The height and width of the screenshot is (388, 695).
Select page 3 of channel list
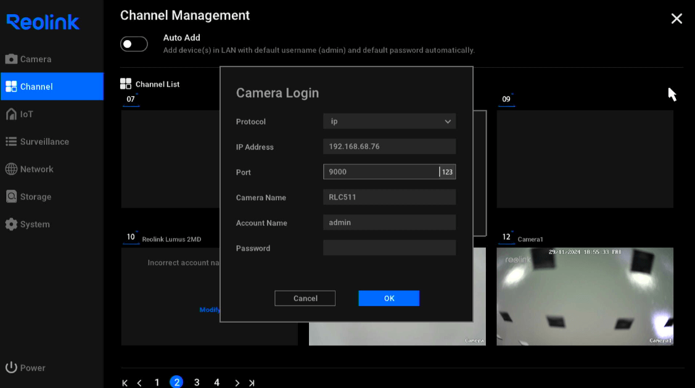(x=197, y=382)
